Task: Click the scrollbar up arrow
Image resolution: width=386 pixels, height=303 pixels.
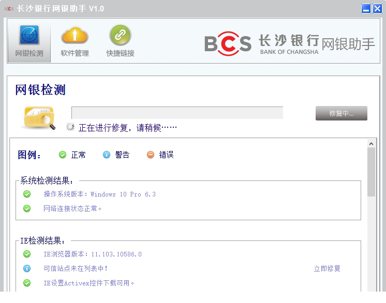Action: (371, 144)
